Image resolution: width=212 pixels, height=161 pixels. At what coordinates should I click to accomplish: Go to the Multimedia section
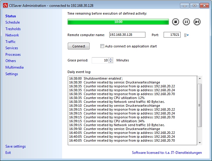14,67
